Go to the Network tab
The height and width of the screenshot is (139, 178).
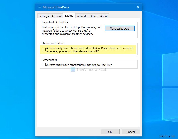(81, 16)
